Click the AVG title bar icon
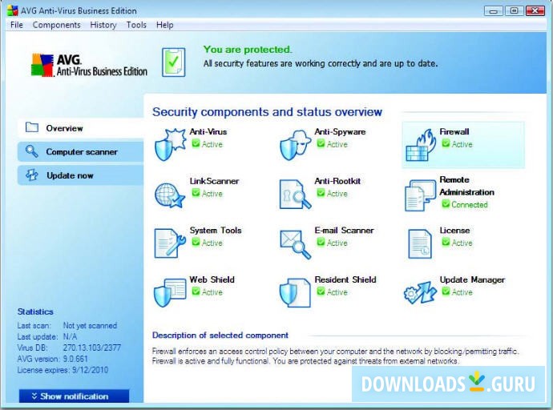Image resolution: width=553 pixels, height=410 pixels. [13, 11]
